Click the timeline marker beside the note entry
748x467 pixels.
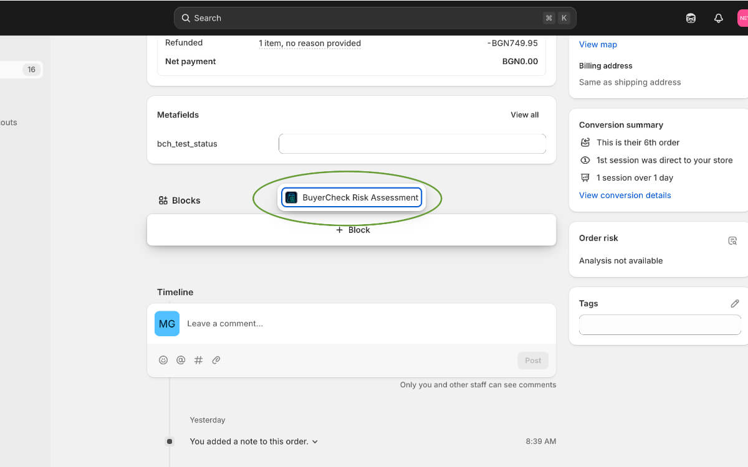click(170, 441)
